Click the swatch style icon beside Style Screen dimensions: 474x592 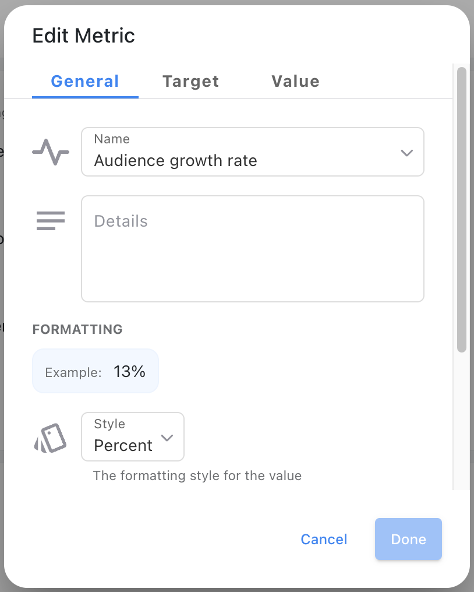click(x=50, y=438)
